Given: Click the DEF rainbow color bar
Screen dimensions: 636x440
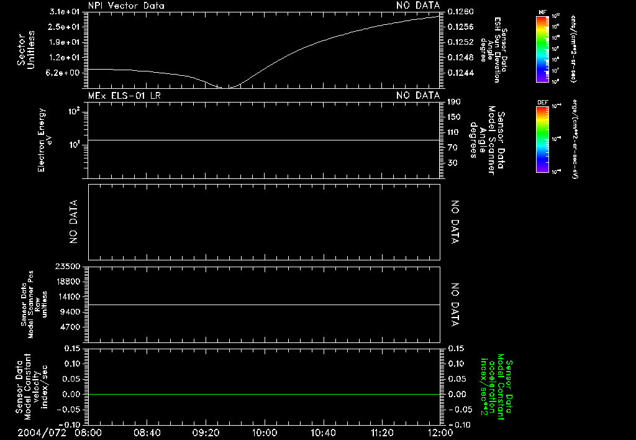Looking at the screenshot, I should coord(542,139).
